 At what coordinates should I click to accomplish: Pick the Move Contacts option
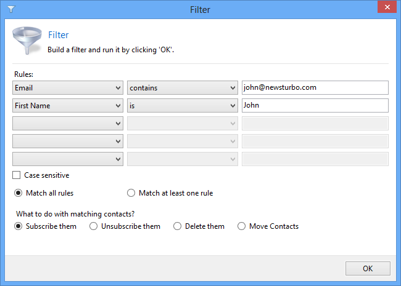tap(242, 226)
